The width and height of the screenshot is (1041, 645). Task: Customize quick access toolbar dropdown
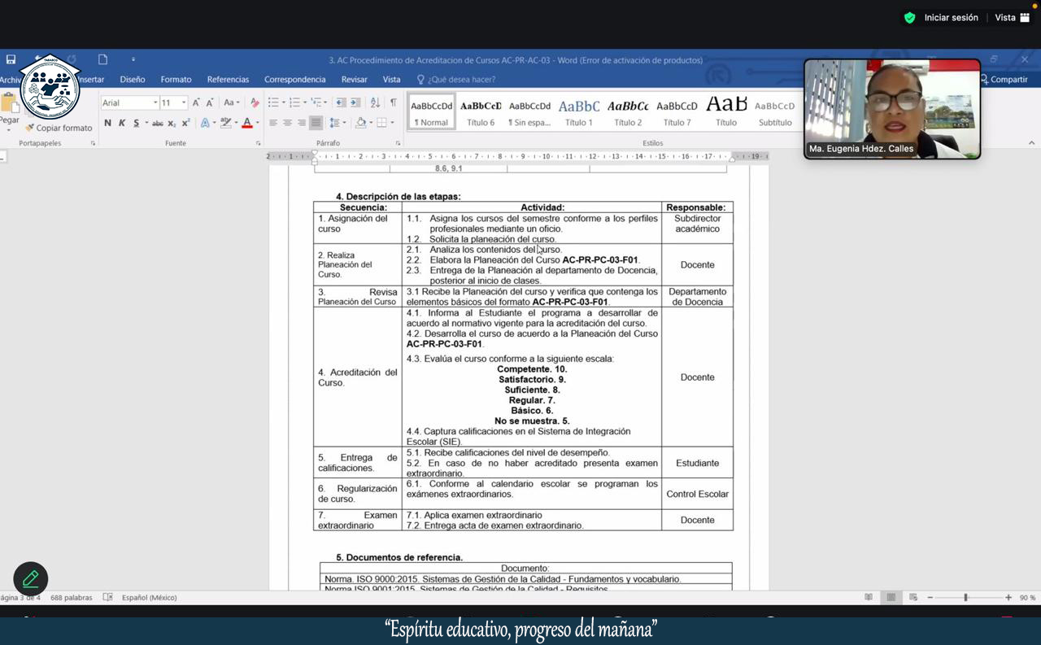[x=133, y=59]
